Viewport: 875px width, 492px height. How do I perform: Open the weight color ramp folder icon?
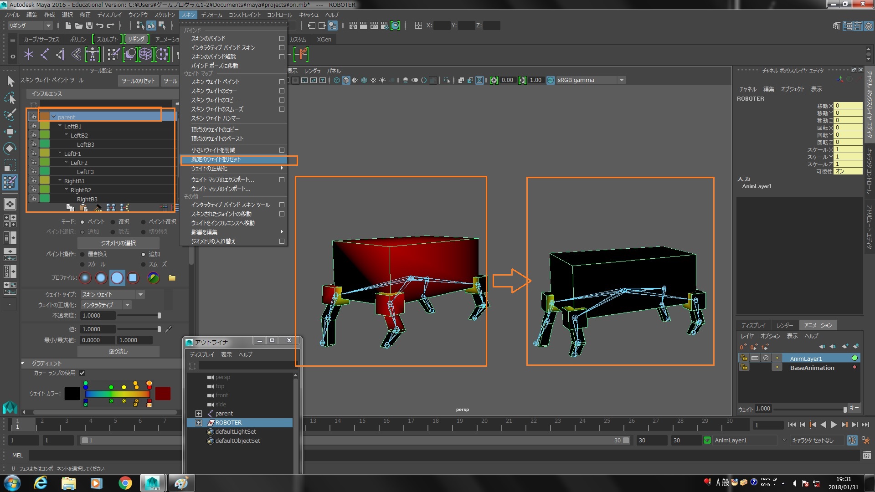[x=172, y=278]
